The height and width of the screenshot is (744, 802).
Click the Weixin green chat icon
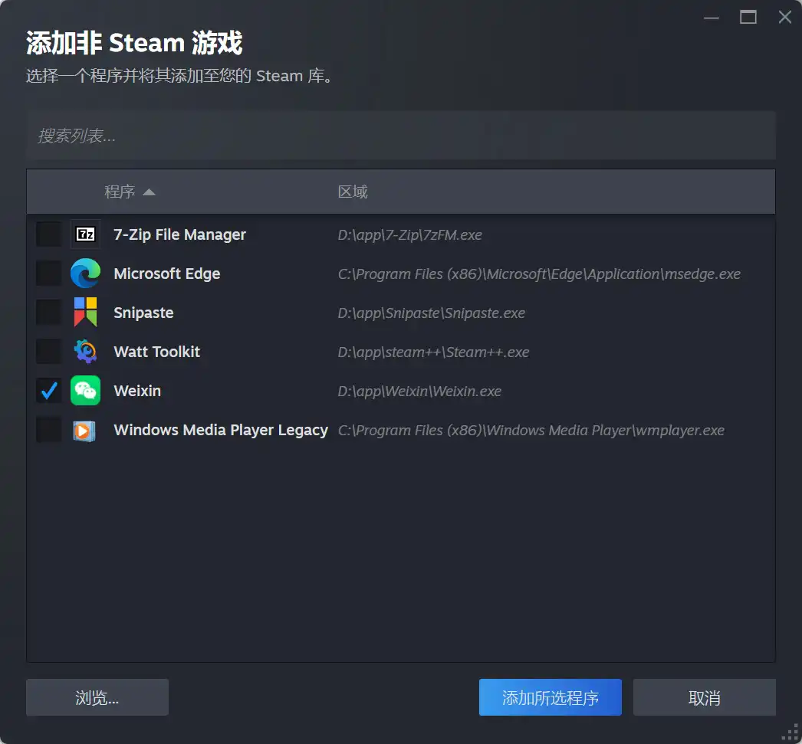click(85, 391)
